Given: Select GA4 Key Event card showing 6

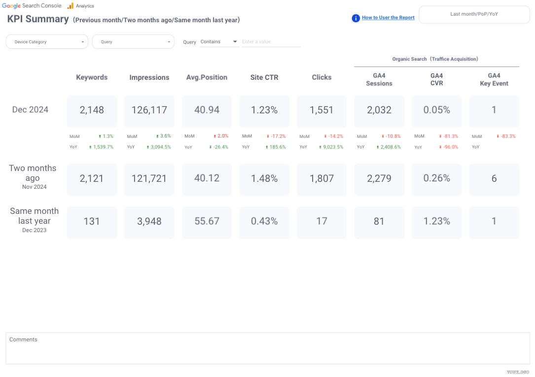Looking at the screenshot, I should [494, 179].
